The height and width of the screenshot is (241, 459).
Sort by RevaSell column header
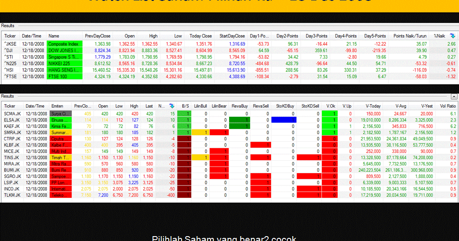[x=260, y=106]
